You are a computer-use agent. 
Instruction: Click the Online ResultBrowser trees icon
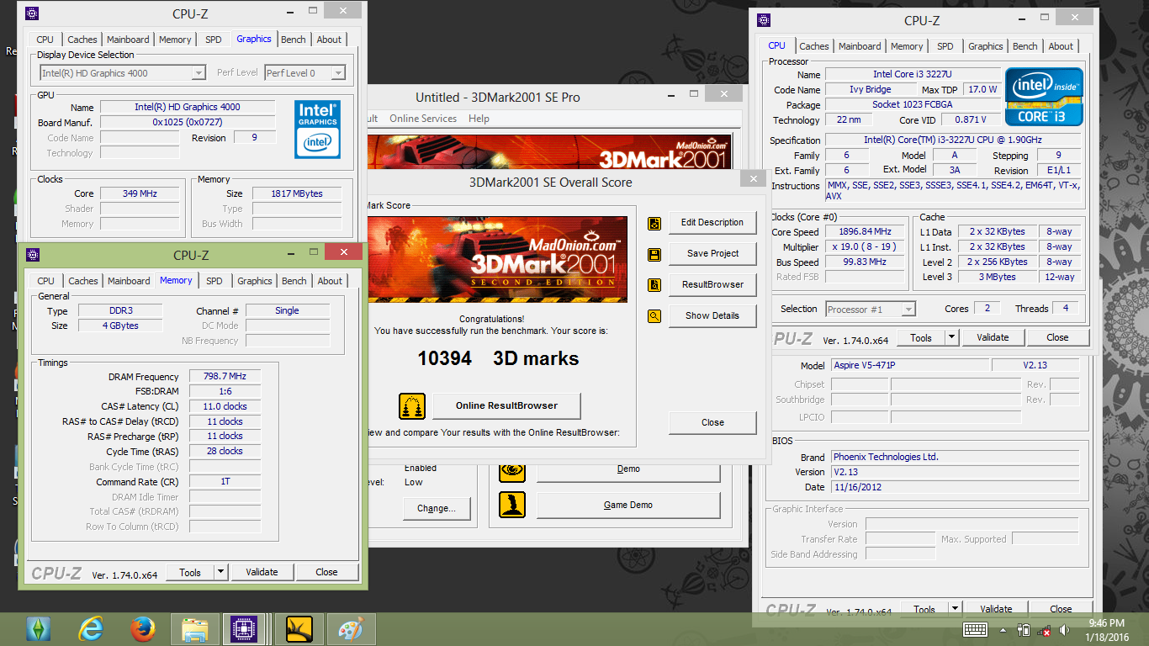click(412, 406)
